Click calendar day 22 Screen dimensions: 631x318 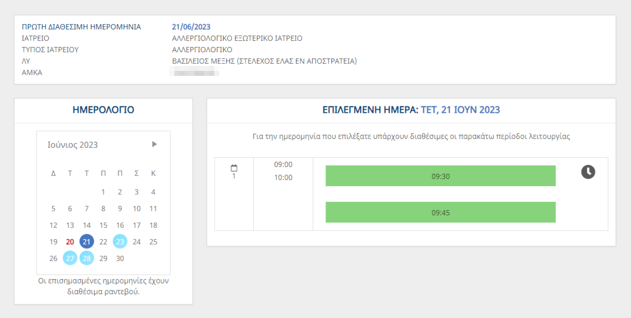pos(103,242)
